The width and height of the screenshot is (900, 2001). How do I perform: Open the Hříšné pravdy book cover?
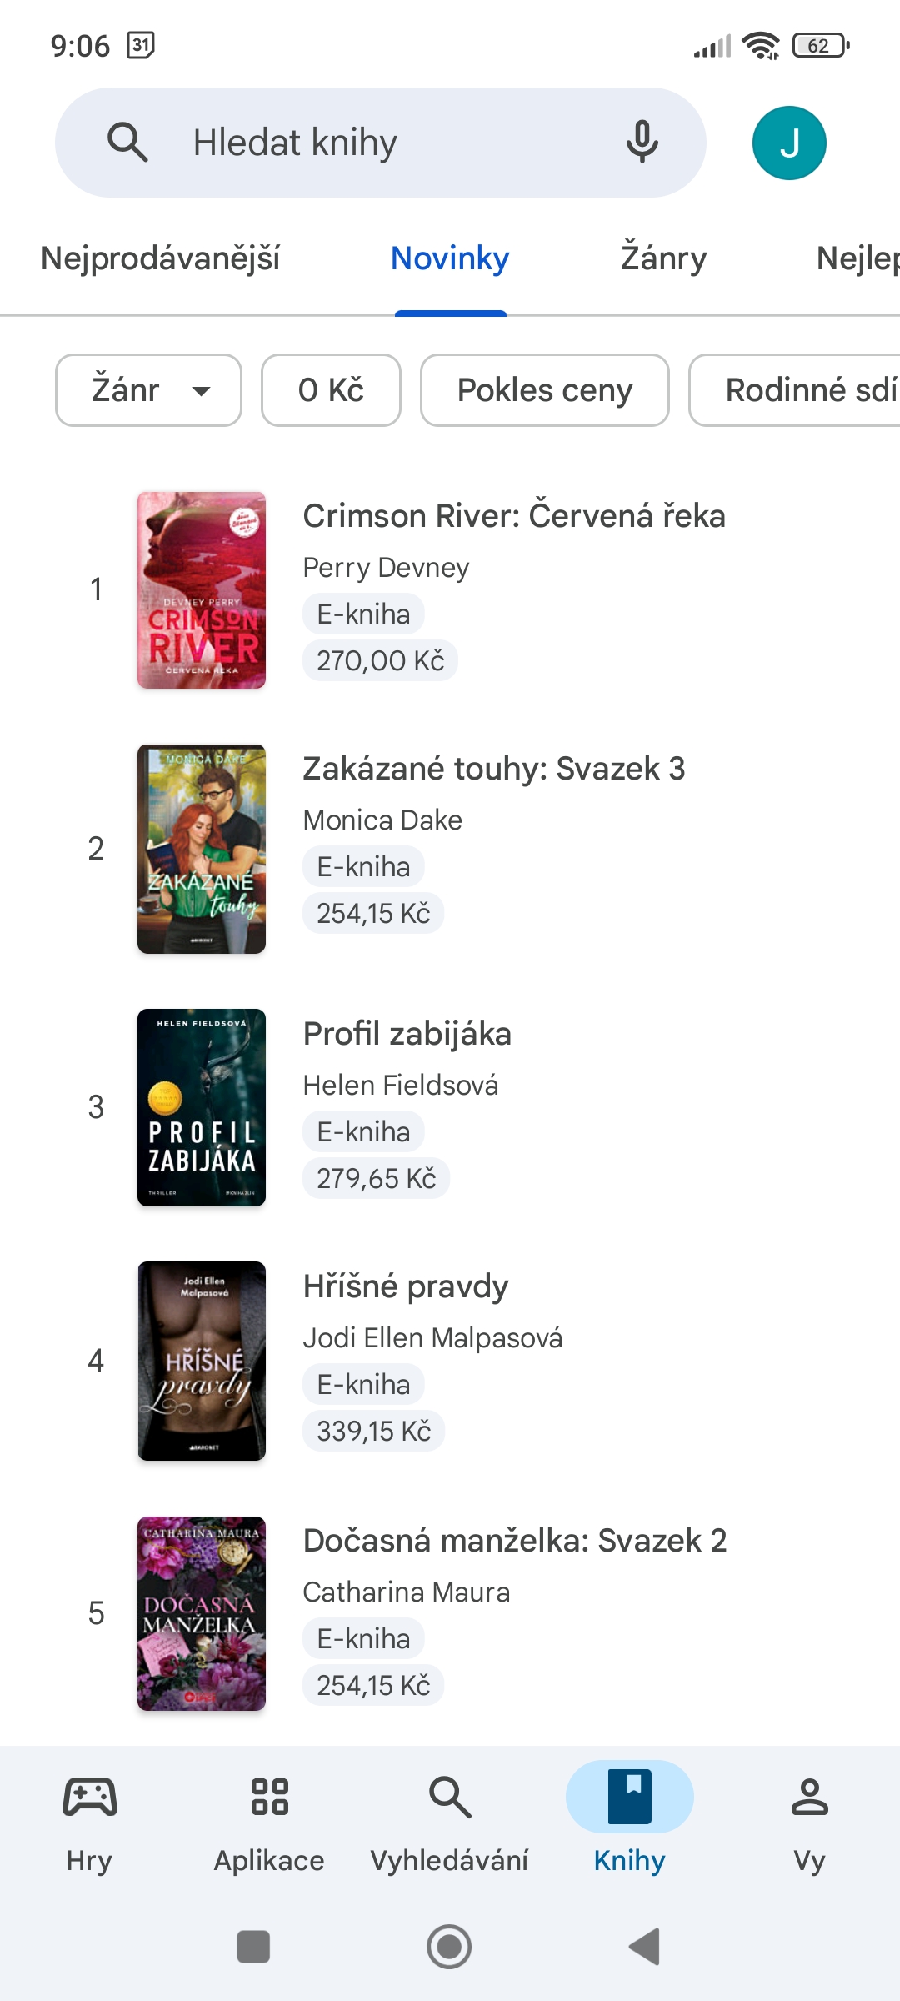(x=202, y=1361)
